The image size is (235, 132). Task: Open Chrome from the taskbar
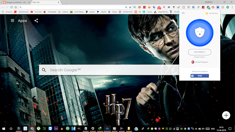click(32, 128)
